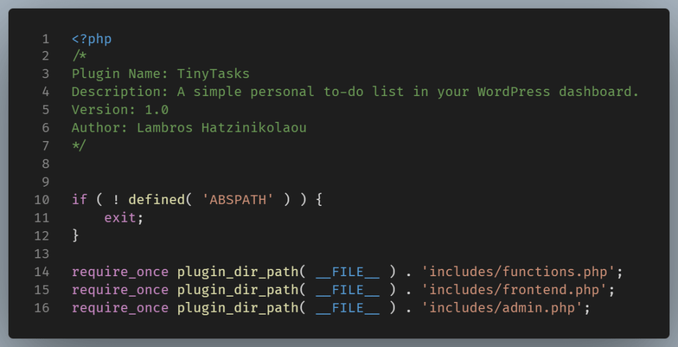Click the 'if' keyword on line 10
Image resolution: width=678 pixels, height=347 pixels.
click(79, 200)
